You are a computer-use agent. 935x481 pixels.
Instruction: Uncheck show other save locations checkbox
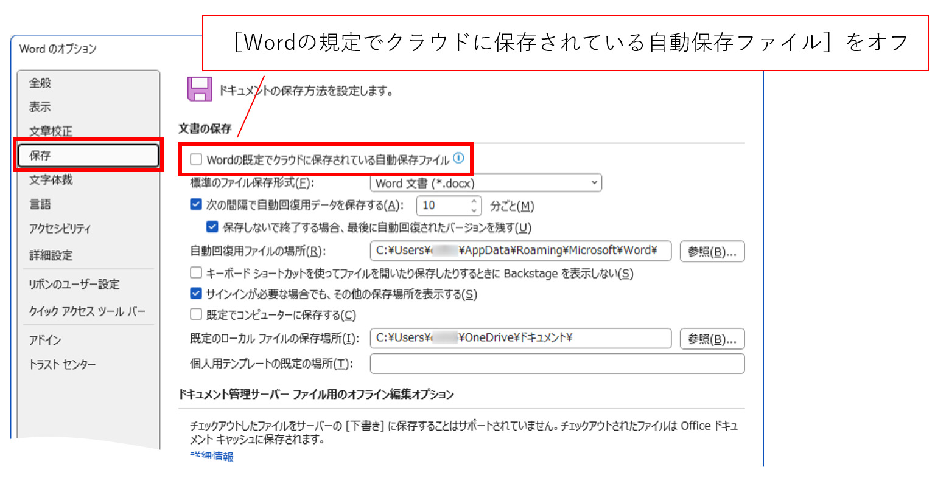[196, 294]
